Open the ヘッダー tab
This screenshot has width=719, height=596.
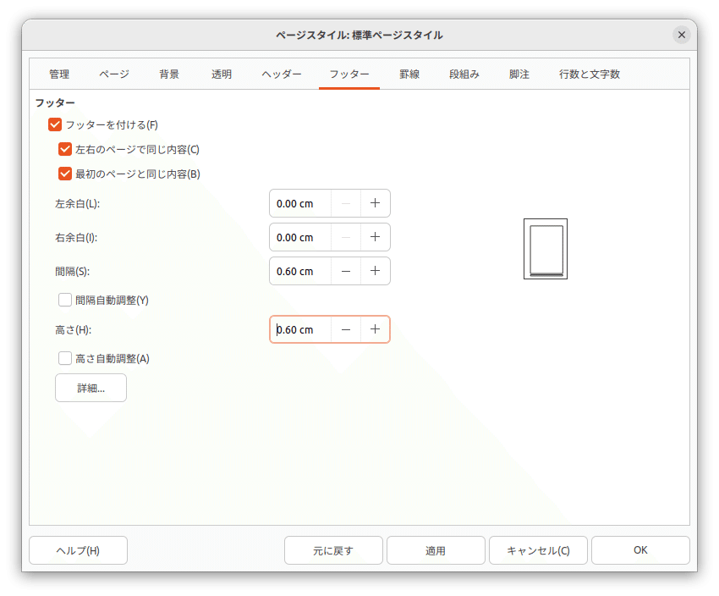282,74
